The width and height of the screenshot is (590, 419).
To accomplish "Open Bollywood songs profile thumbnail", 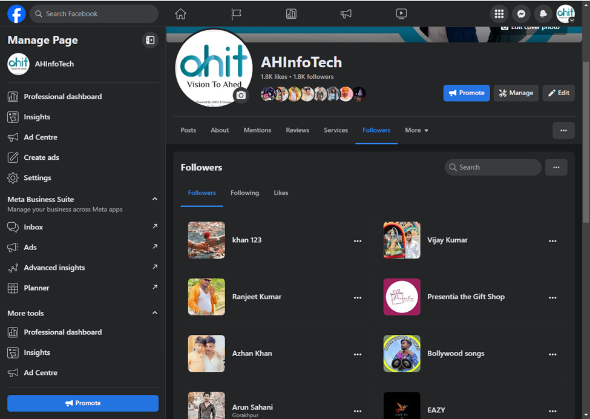I will pyautogui.click(x=402, y=354).
